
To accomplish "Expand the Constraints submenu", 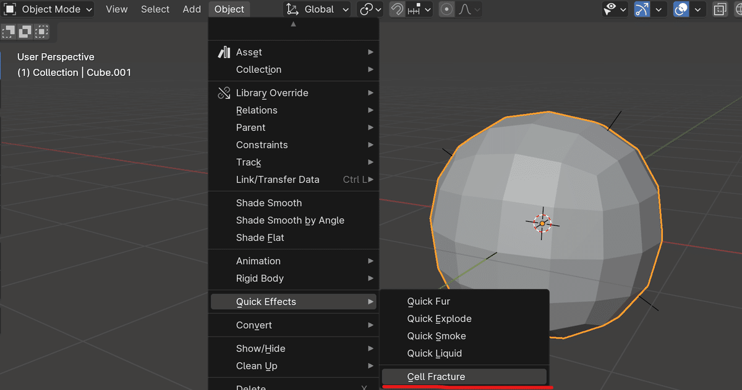I will (294, 145).
